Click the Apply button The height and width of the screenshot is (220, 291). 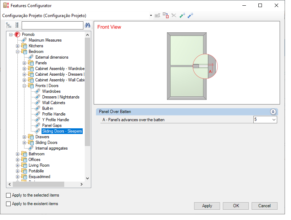pyautogui.click(x=207, y=206)
